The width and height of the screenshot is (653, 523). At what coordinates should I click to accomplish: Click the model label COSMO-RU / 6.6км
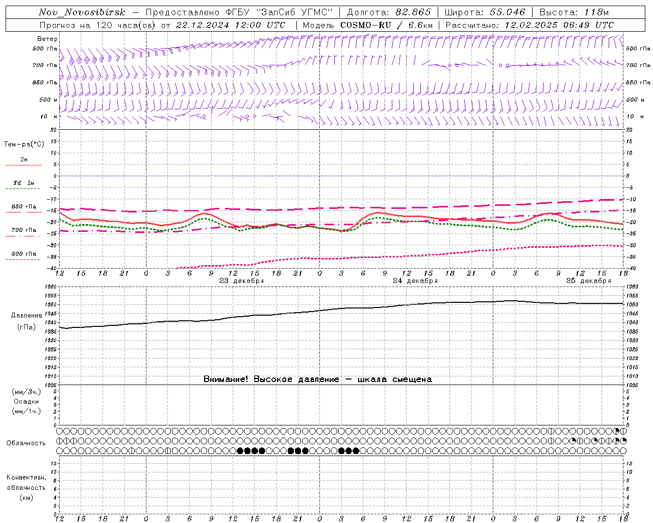[386, 25]
